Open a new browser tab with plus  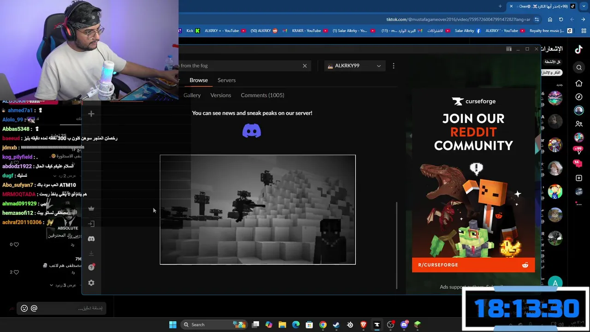click(x=500, y=6)
